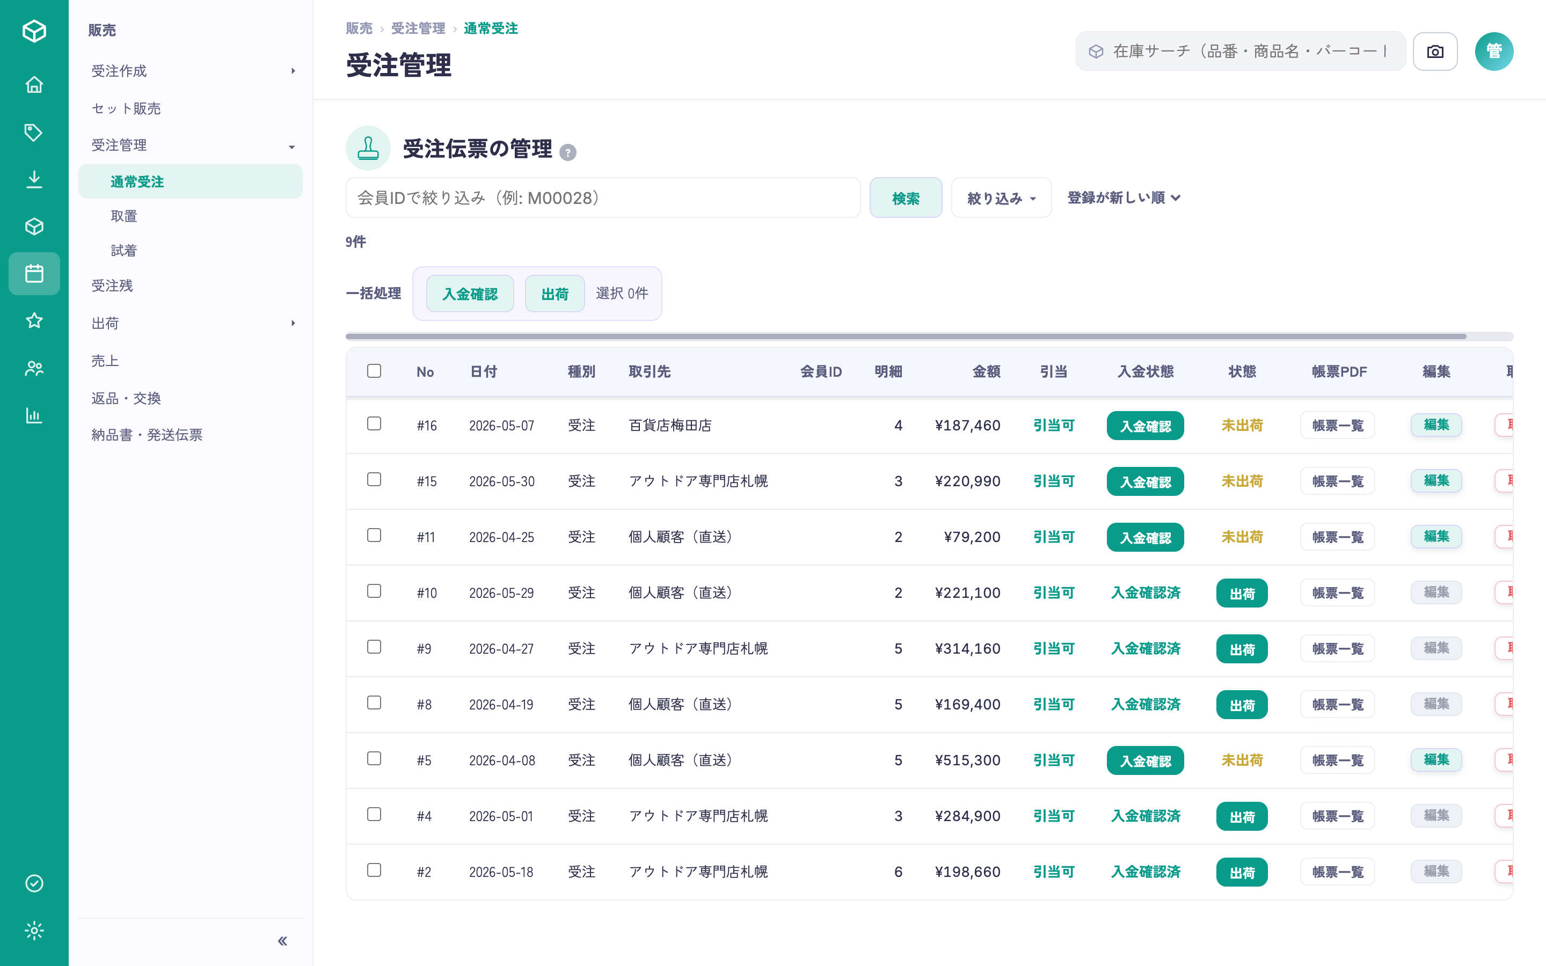Open the user avatar 管 menu
The width and height of the screenshot is (1546, 966).
pos(1493,51)
